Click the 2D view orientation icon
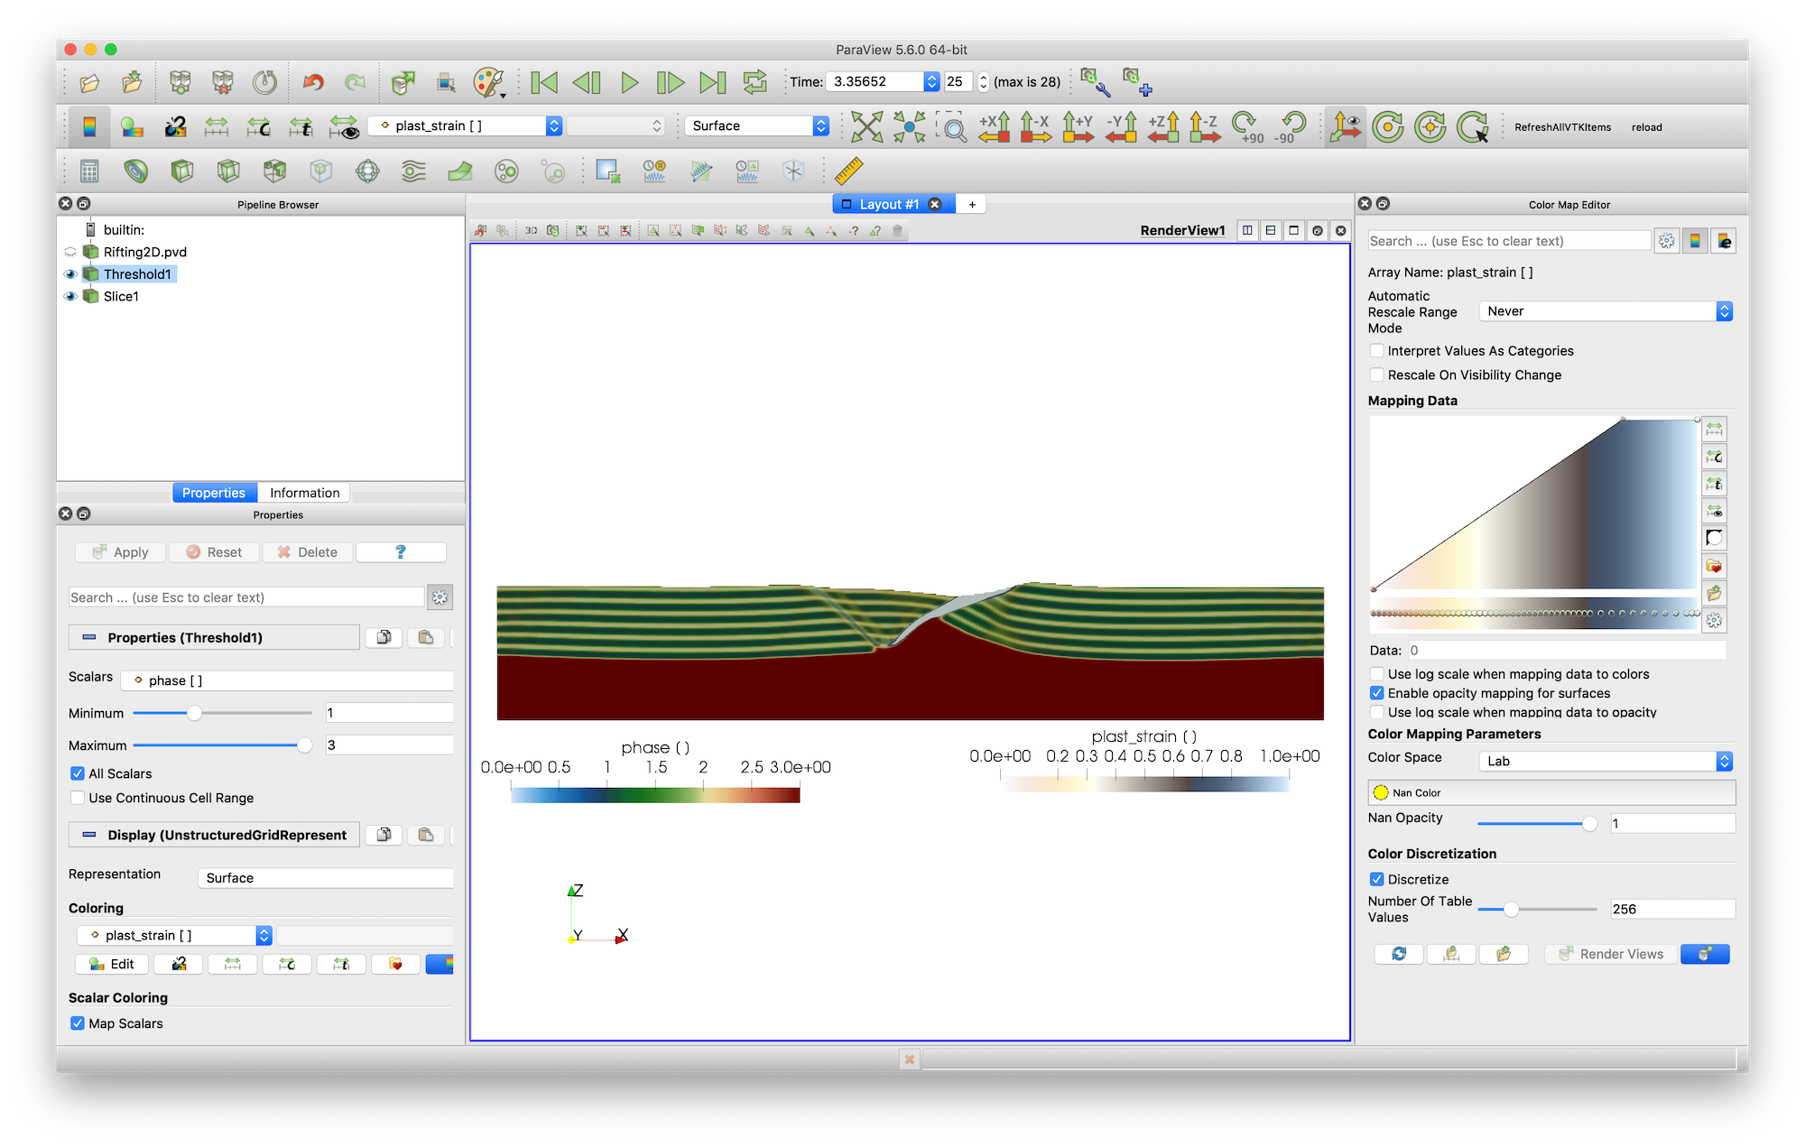This screenshot has height=1147, width=1805. (529, 230)
